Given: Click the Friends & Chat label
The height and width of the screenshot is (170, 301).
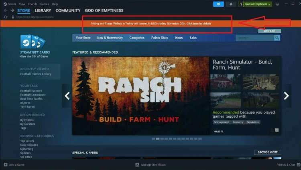Looking at the screenshot, I should (x=286, y=165).
